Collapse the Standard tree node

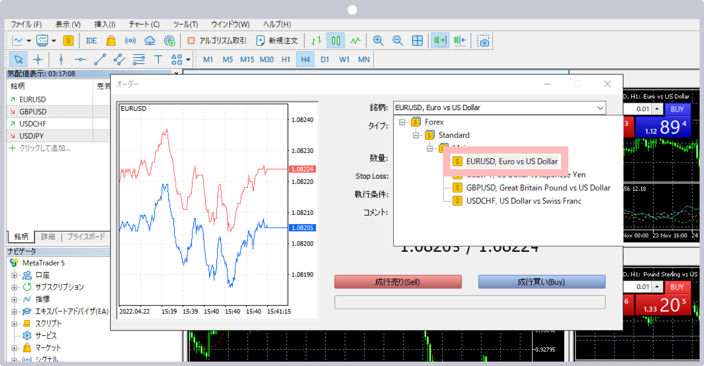coord(416,135)
